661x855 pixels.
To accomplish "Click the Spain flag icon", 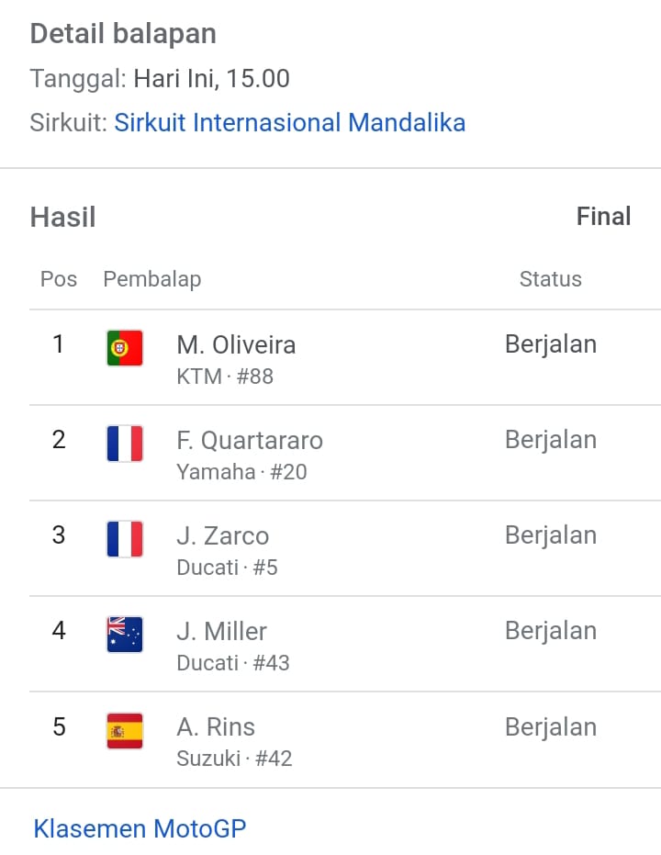I will [x=125, y=731].
